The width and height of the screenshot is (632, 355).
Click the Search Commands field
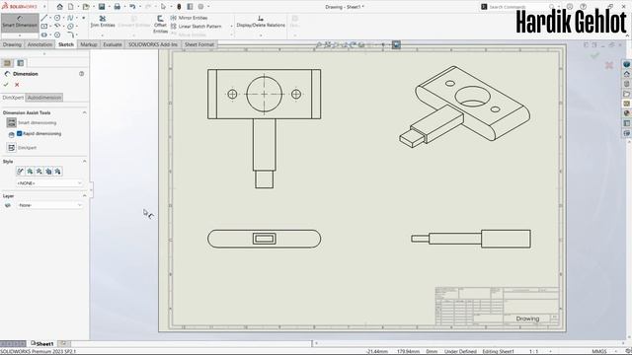point(515,7)
